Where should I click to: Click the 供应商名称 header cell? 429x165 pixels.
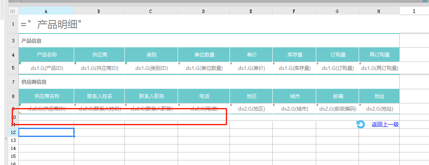[x=46, y=96]
